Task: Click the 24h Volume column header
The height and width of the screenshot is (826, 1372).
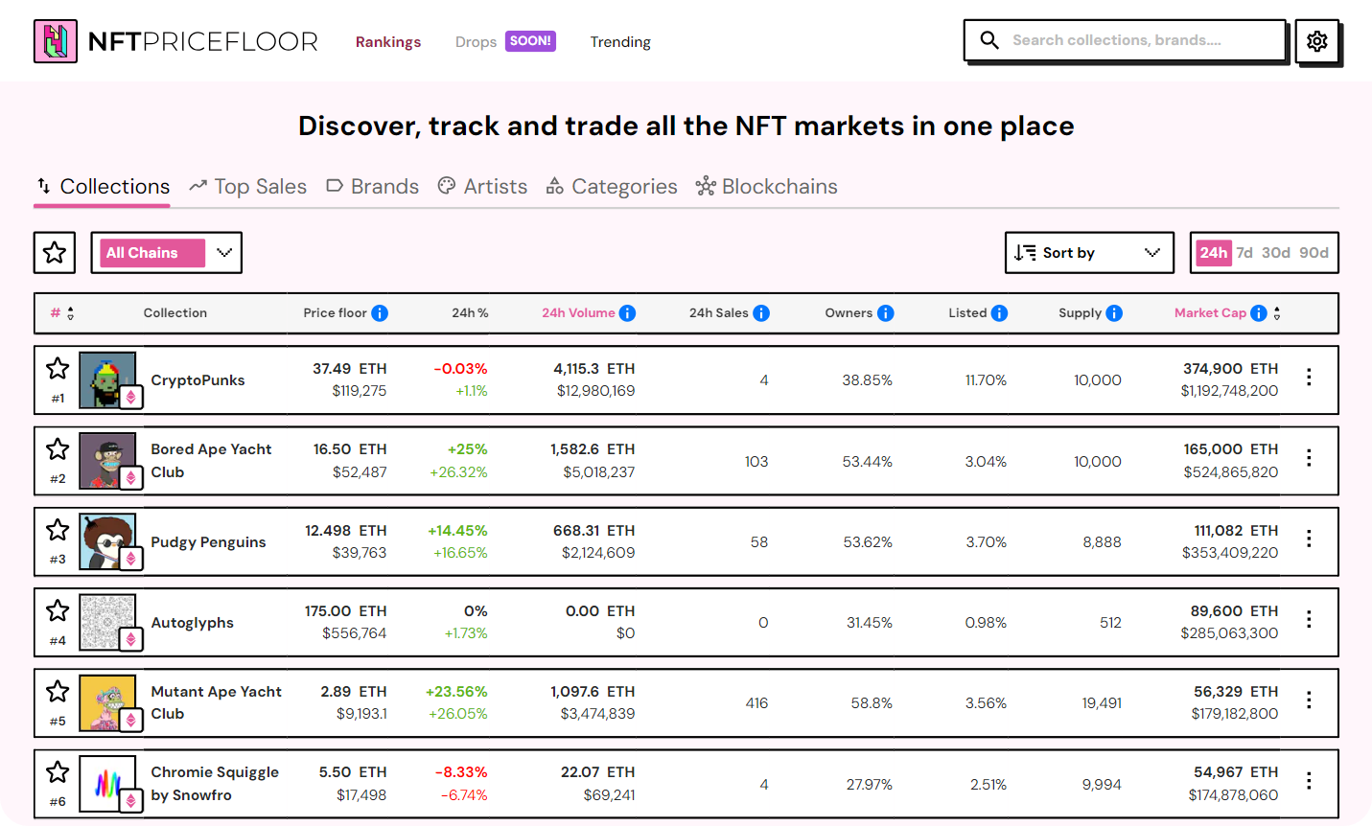Action: click(578, 313)
